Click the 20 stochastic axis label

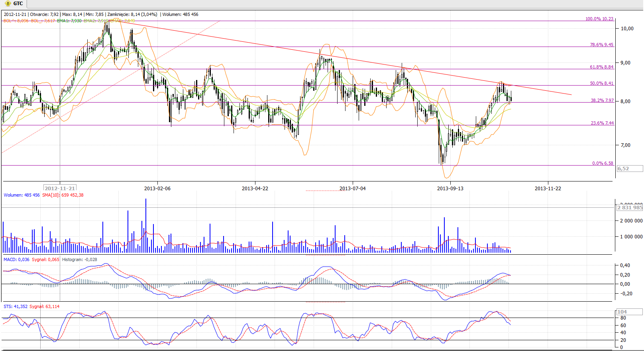pyautogui.click(x=623, y=340)
